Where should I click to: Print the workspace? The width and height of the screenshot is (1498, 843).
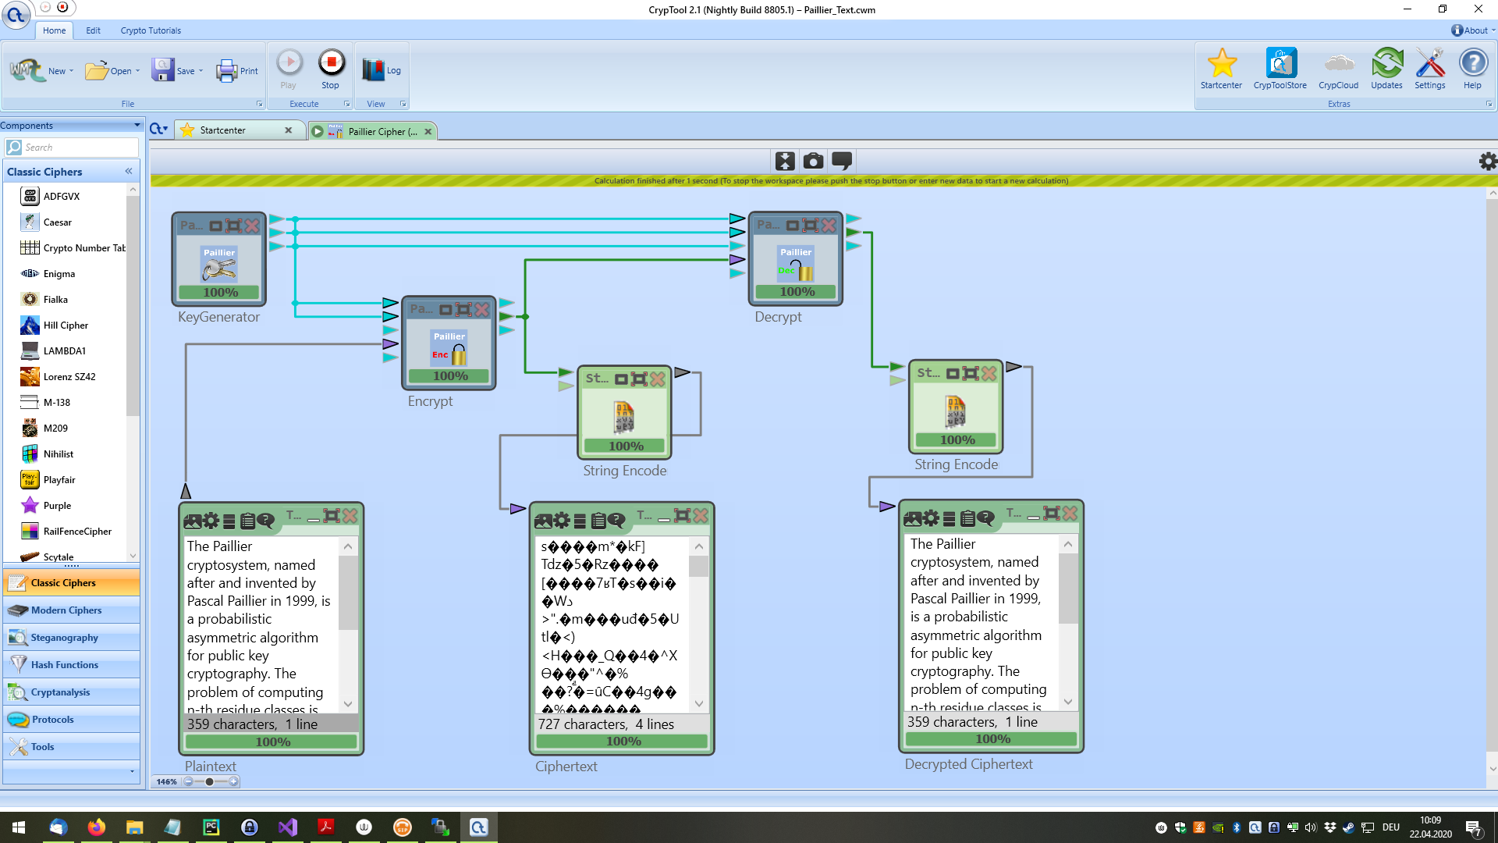coord(237,70)
